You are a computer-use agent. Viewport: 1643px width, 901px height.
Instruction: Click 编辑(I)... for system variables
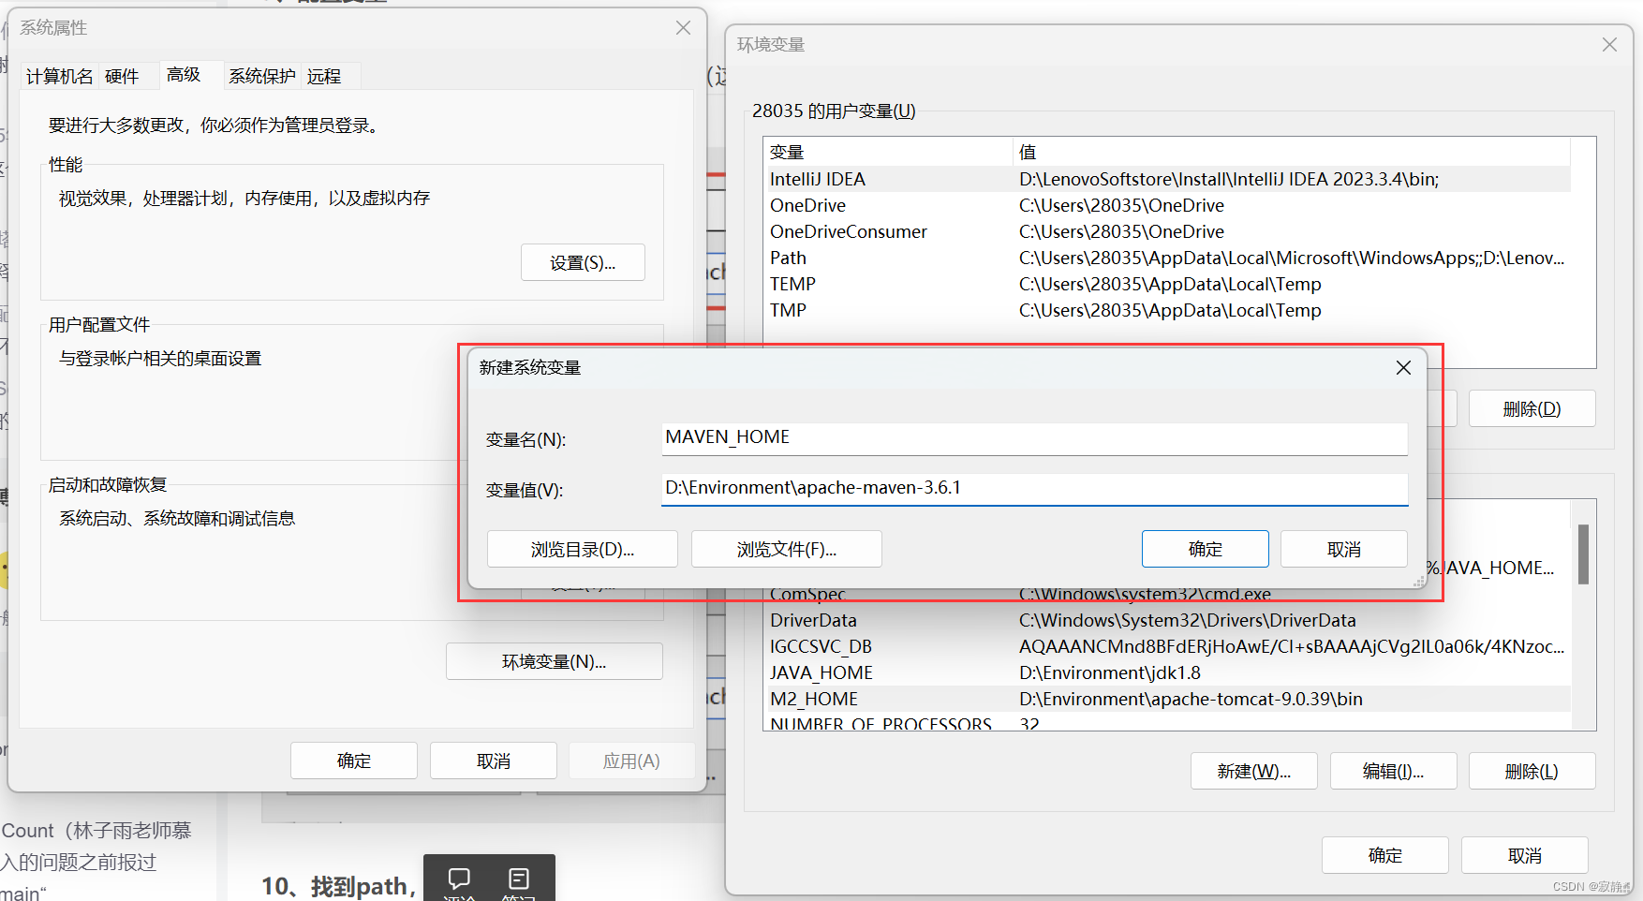click(x=1394, y=772)
